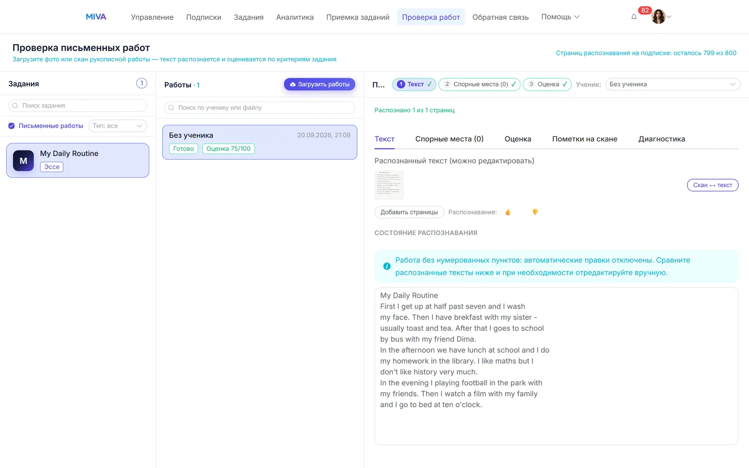Viewport: 749px width, 468px height.
Task: Select the My Daily Routine task card
Action: 78,161
